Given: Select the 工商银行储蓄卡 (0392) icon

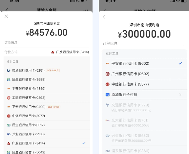Looking at the screenshot, I should click(x=9, y=98).
